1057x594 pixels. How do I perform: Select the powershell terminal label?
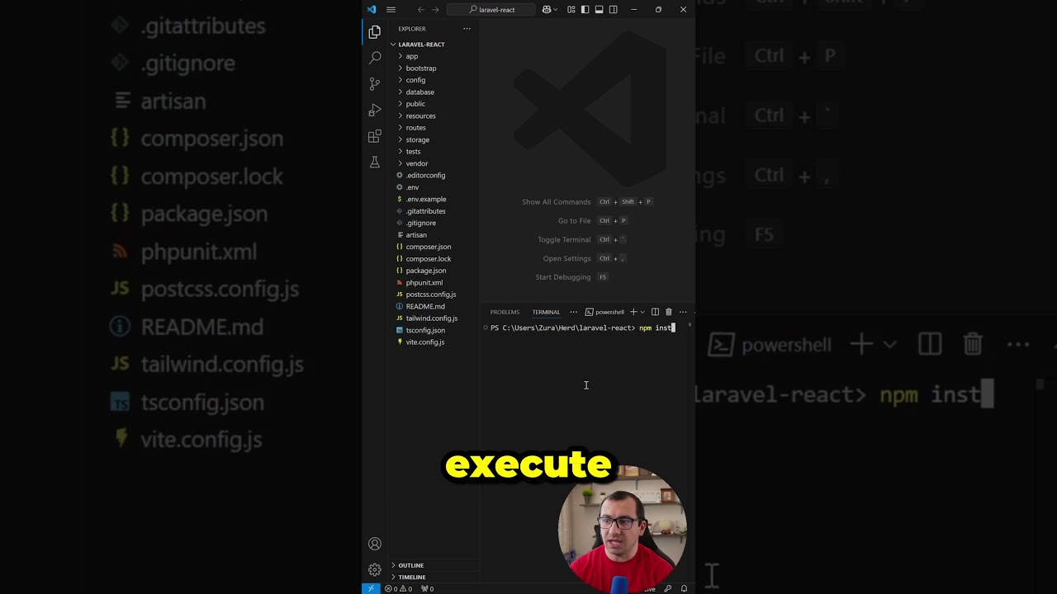pos(604,312)
